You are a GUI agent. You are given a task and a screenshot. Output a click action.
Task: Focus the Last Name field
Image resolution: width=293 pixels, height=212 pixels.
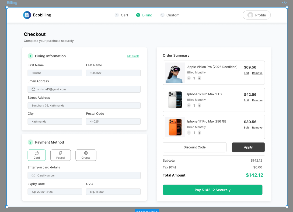point(113,73)
